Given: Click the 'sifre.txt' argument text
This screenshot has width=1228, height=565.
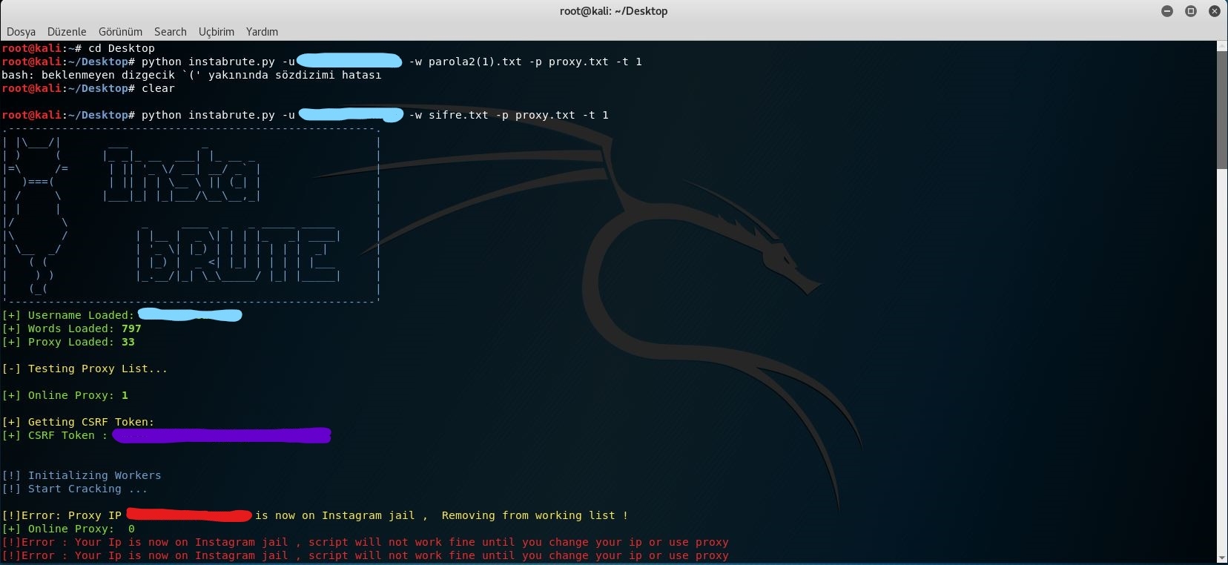Looking at the screenshot, I should [458, 115].
